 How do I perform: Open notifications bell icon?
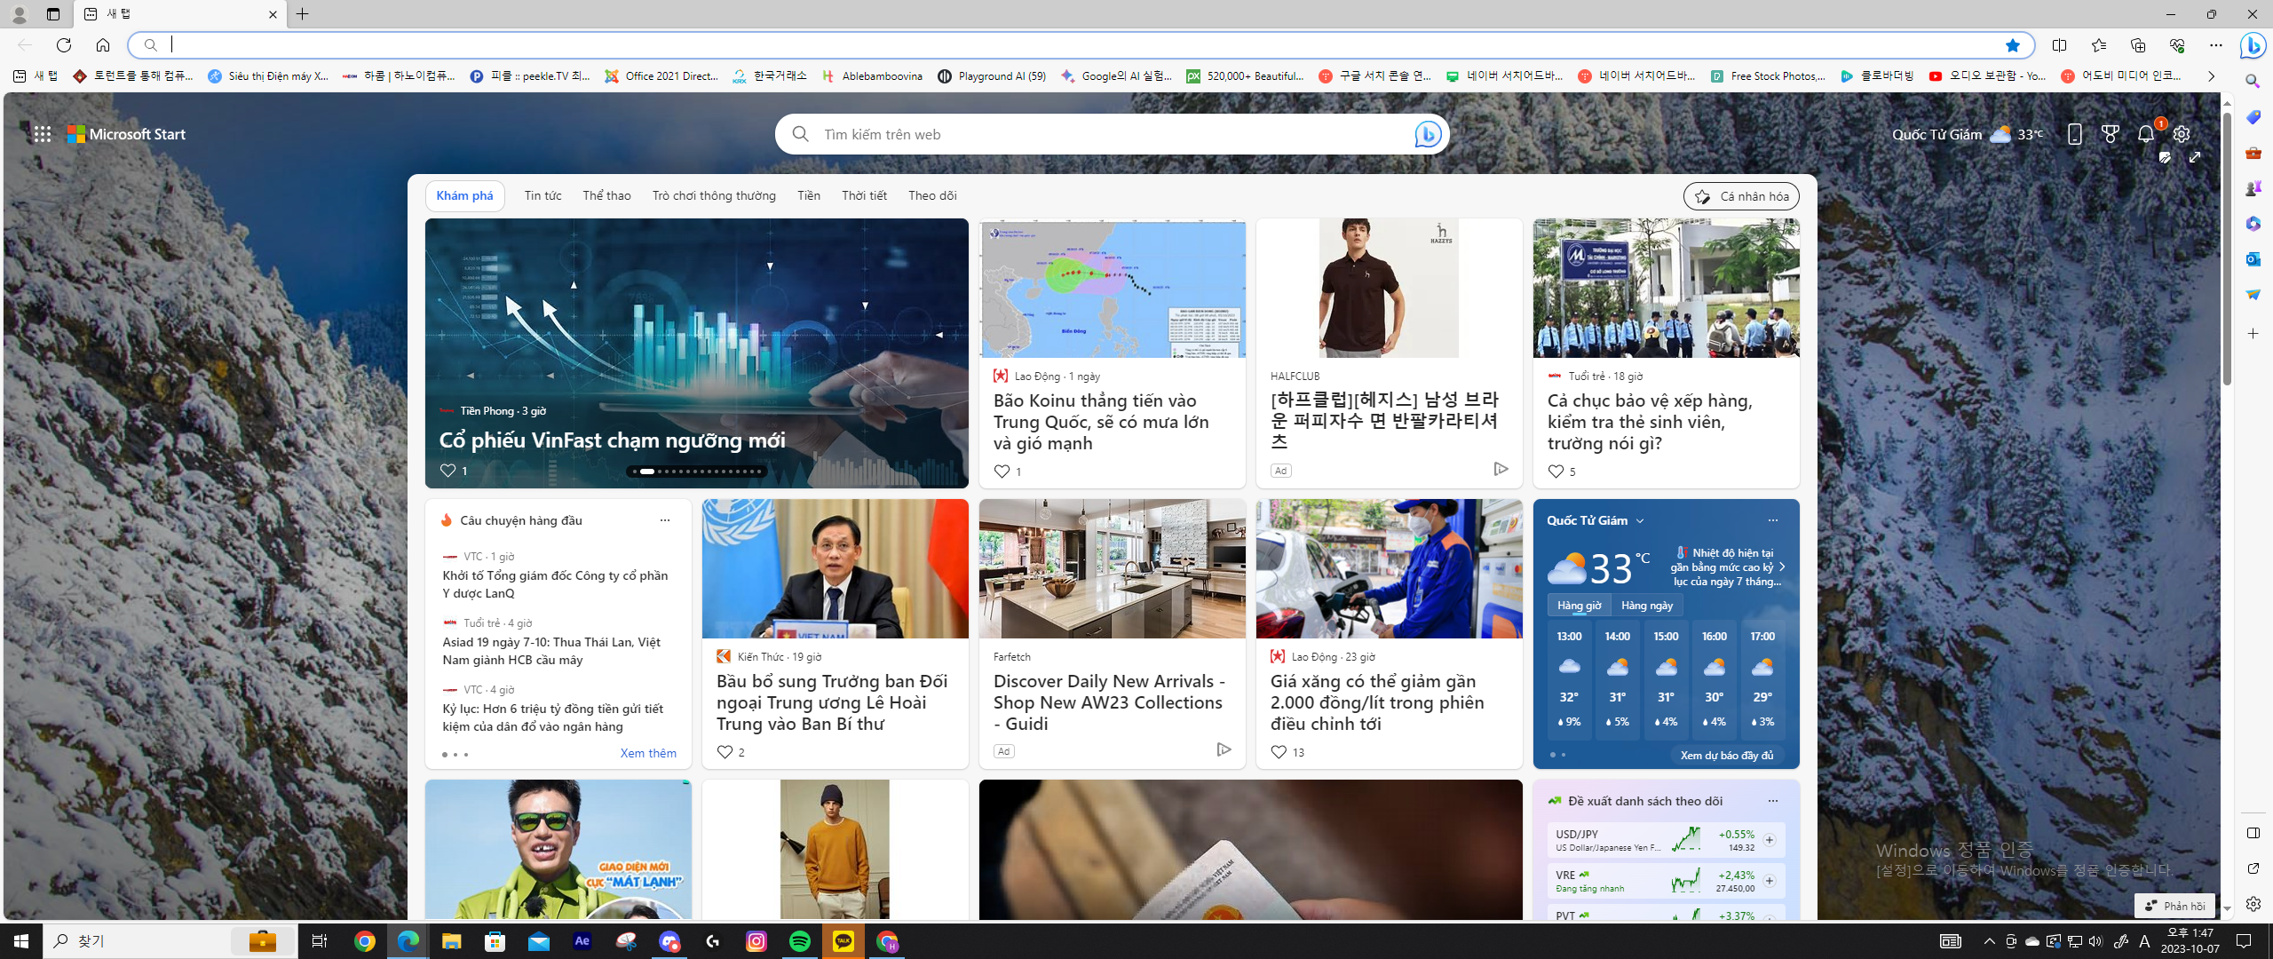tap(2146, 134)
